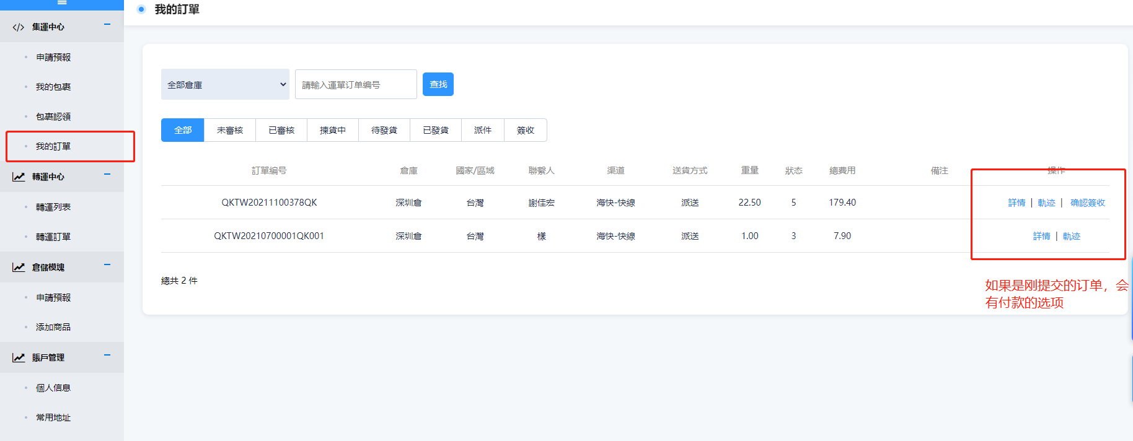This screenshot has height=441, width=1133.
Task: Select the 待發貨 status tab
Action: pyautogui.click(x=384, y=131)
